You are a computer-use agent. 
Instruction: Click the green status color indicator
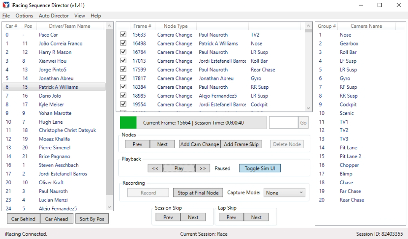[128, 122]
